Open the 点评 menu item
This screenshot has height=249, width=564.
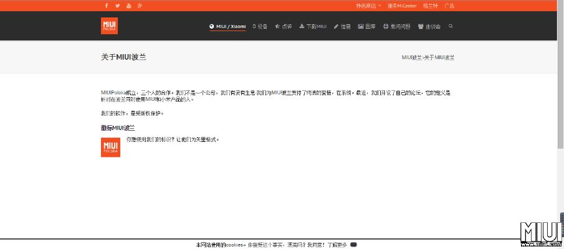[283, 27]
